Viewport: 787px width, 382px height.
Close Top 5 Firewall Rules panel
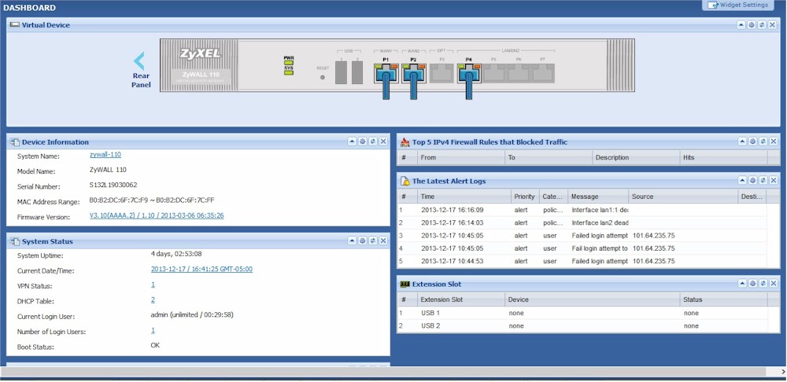[x=774, y=141]
